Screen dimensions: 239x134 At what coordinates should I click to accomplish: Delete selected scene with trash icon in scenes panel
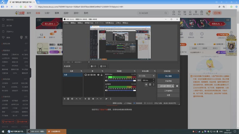tap(68, 99)
